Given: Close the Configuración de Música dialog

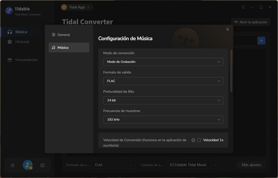Looking at the screenshot, I should coord(228,29).
